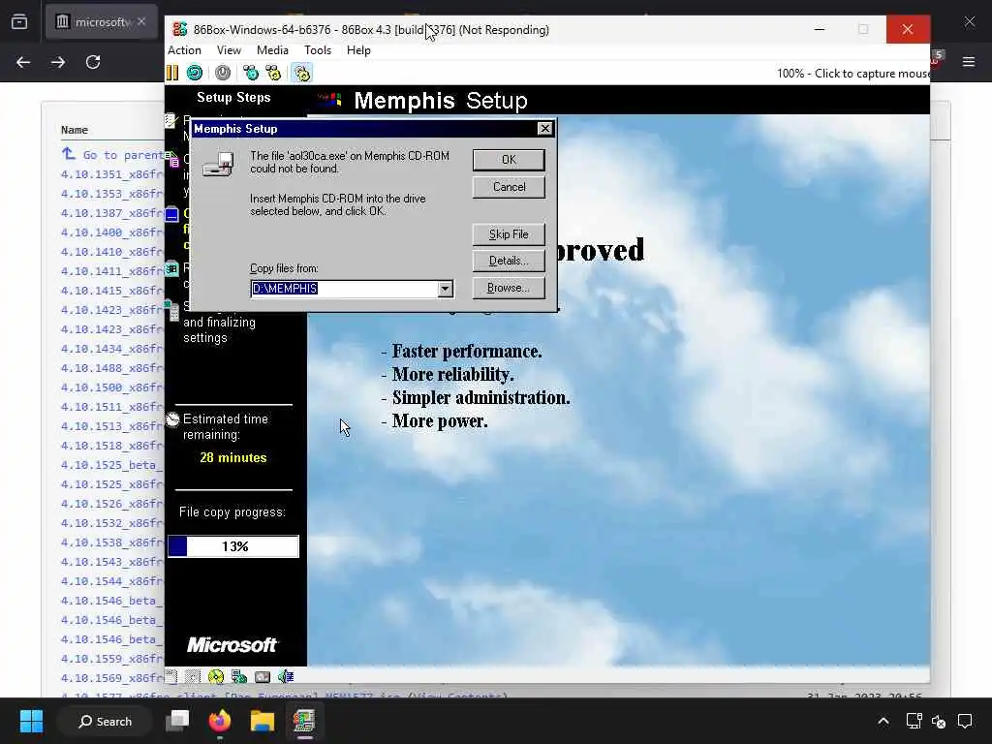The width and height of the screenshot is (992, 744).
Task: Open the 4.10.1353_x86fr directory link
Action: [x=112, y=194]
